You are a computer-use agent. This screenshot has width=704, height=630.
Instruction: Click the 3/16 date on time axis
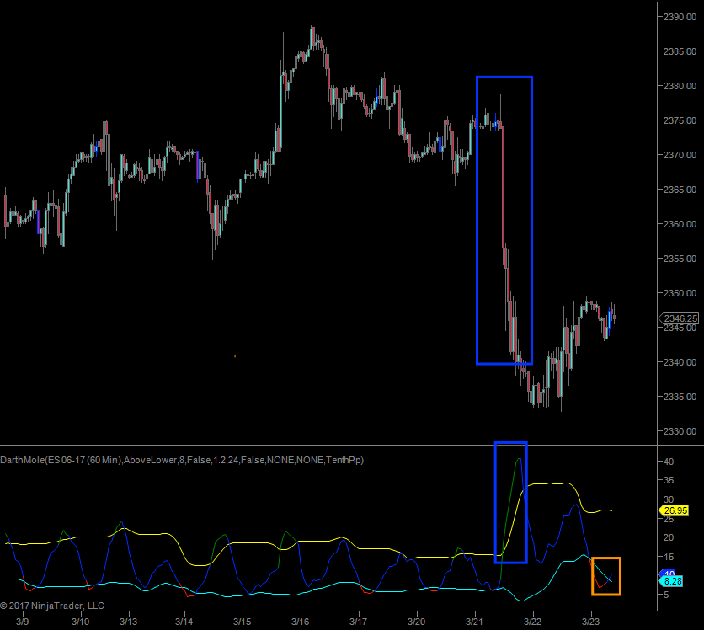(300, 622)
